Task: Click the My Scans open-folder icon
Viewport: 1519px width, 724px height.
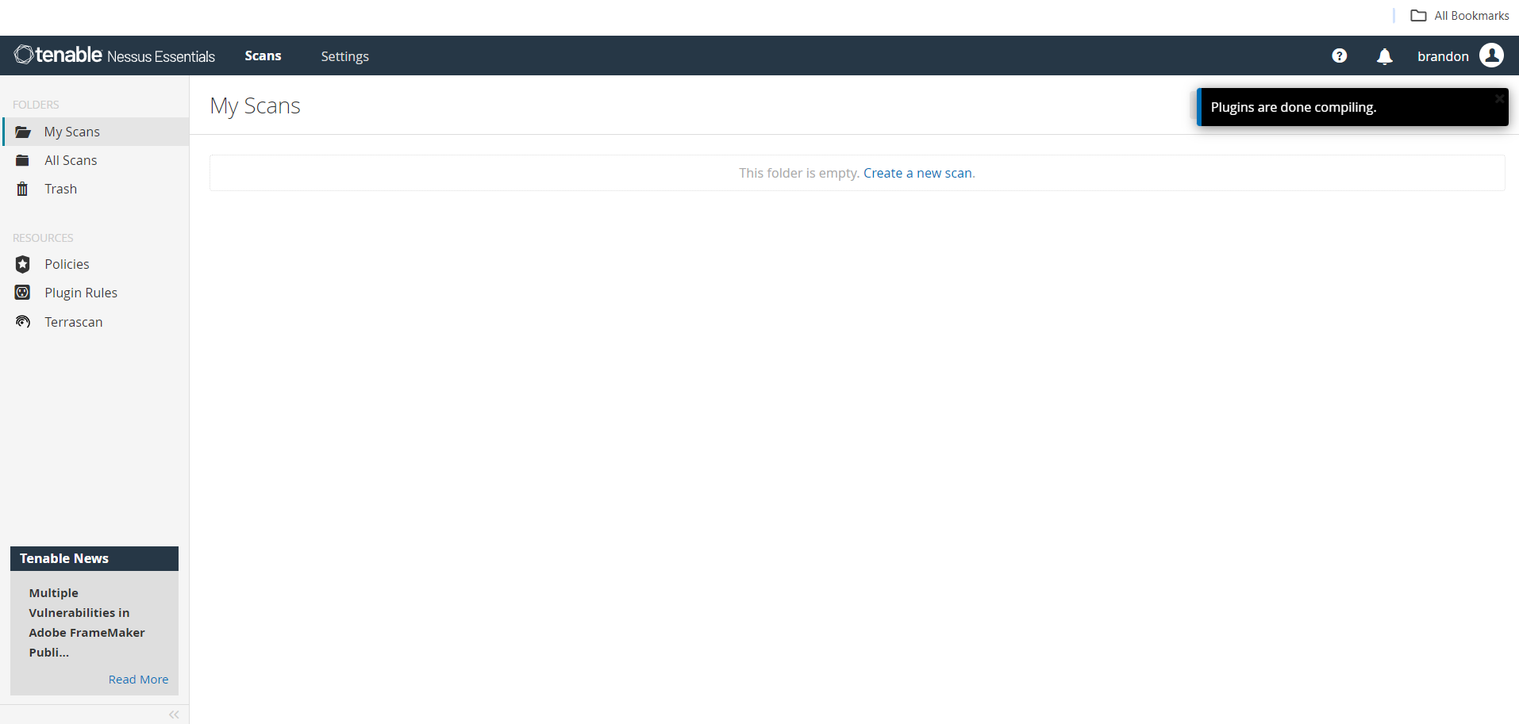Action: point(23,132)
